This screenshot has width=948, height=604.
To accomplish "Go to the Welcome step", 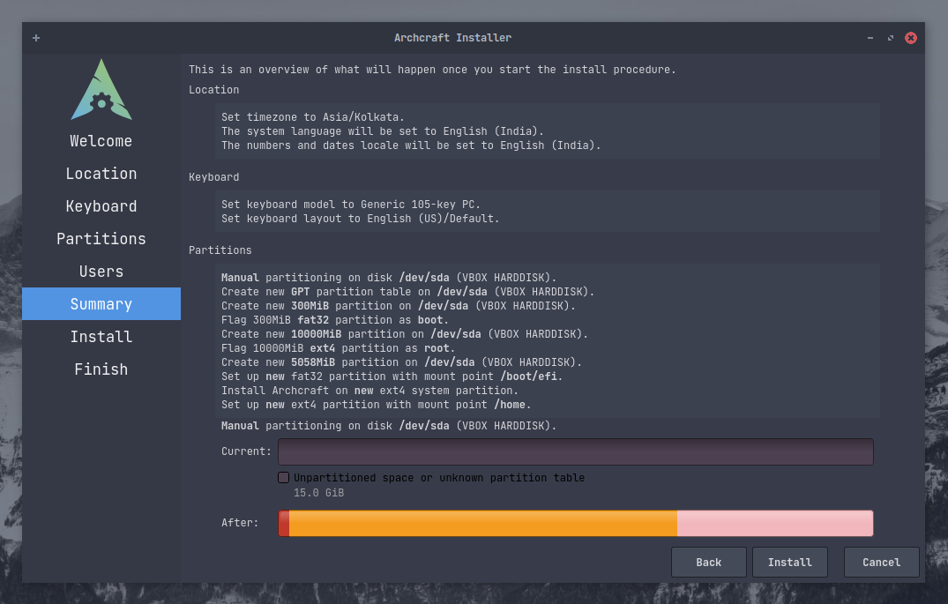I will [x=101, y=141].
